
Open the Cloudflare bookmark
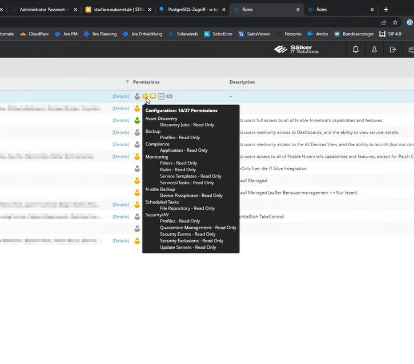(x=35, y=34)
